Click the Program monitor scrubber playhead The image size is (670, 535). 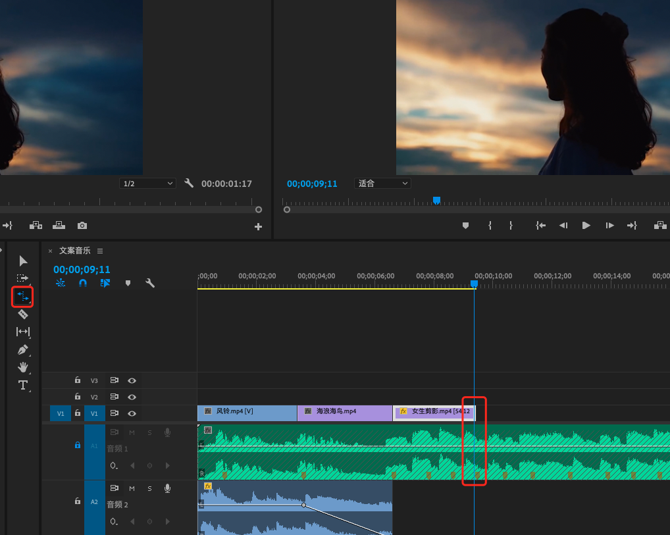click(436, 201)
